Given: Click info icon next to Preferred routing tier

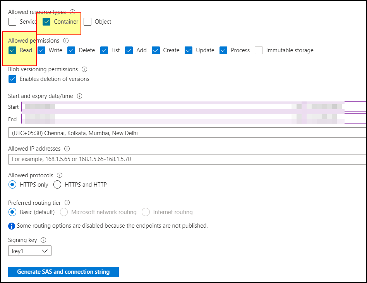Looking at the screenshot, I should coord(67,202).
